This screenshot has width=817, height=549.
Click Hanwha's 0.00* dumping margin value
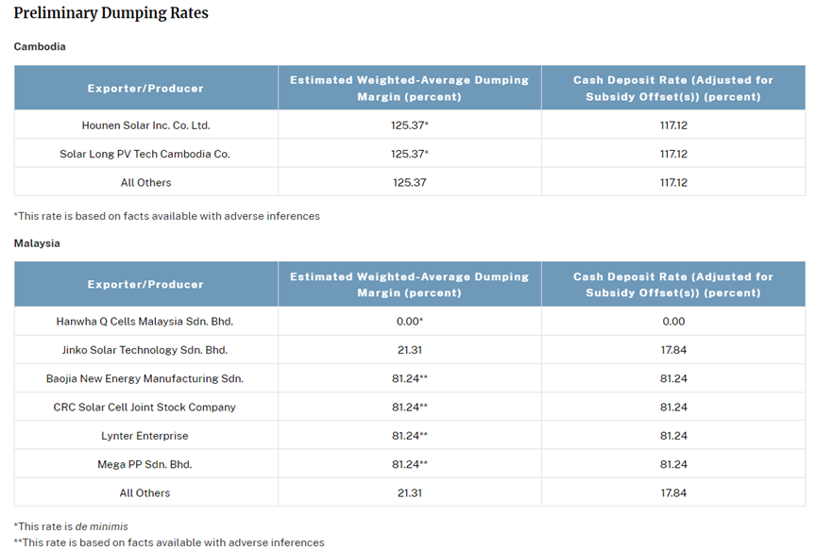pyautogui.click(x=409, y=322)
